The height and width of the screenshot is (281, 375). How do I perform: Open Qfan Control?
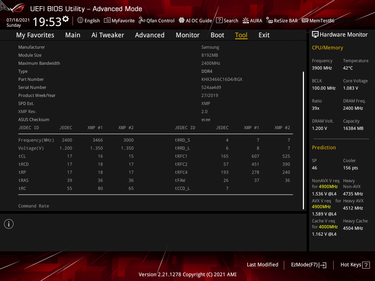pyautogui.click(x=156, y=20)
